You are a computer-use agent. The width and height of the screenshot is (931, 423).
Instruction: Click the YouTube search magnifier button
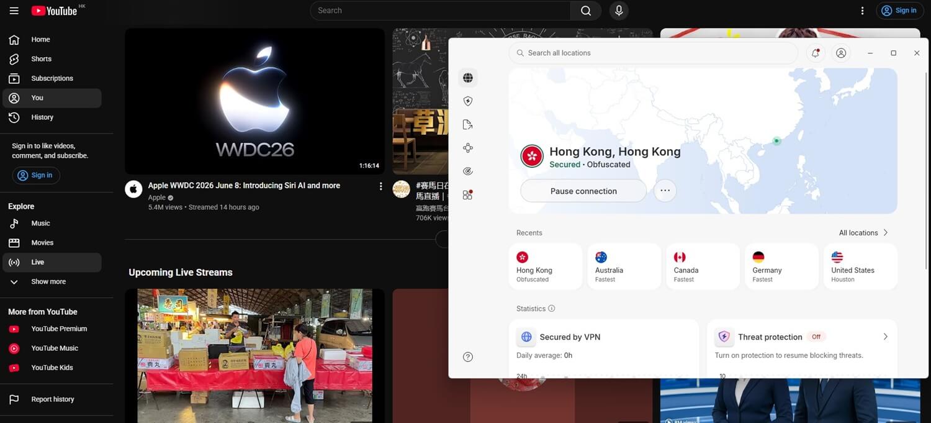tap(586, 11)
